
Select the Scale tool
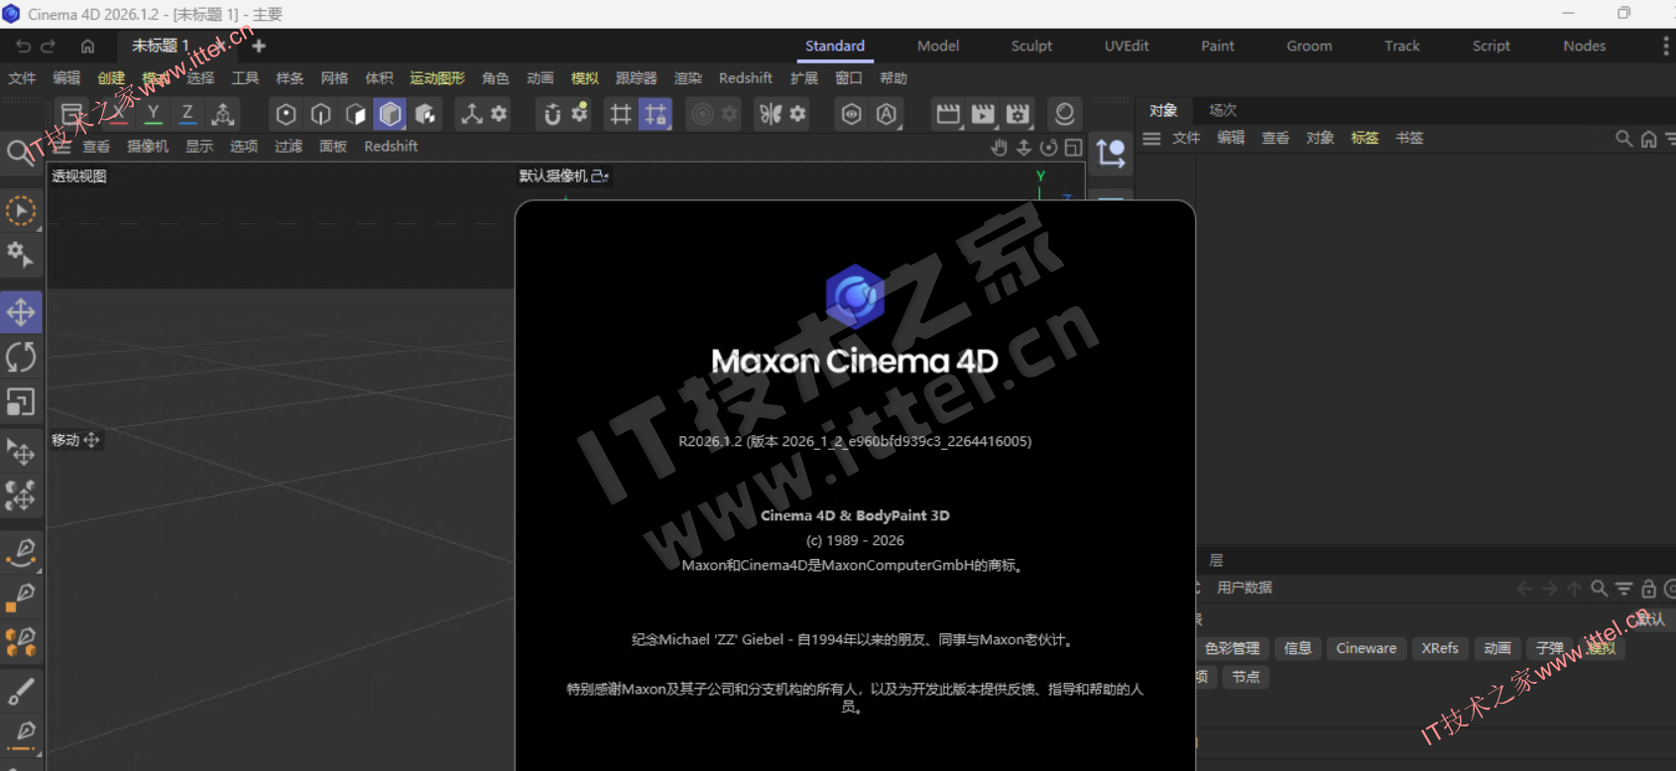(x=21, y=401)
